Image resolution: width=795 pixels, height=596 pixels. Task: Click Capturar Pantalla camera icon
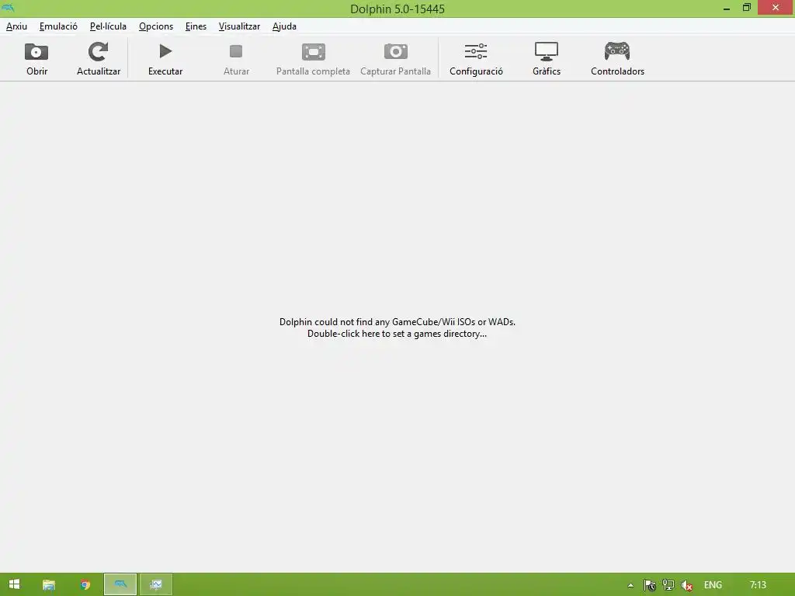click(395, 51)
